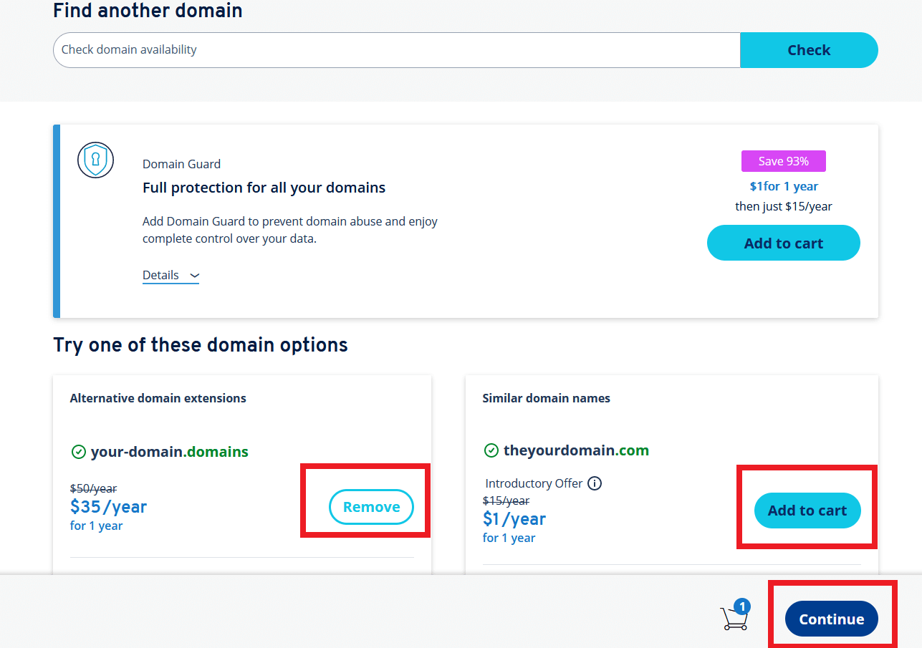
Task: Focus the Check domain availability field
Action: click(x=396, y=50)
